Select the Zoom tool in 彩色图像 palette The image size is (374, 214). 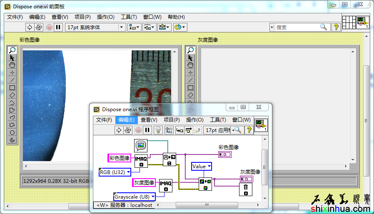pos(12,50)
